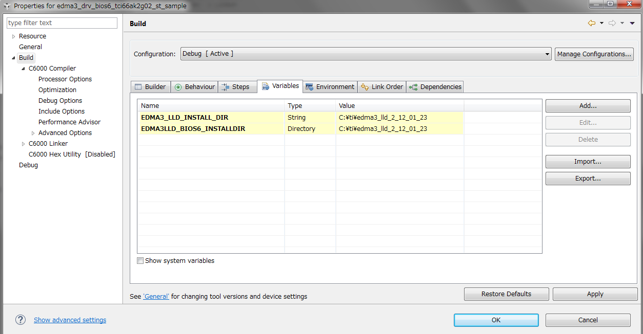This screenshot has width=643, height=334.
Task: Click the title bar application icon
Action: coord(7,6)
